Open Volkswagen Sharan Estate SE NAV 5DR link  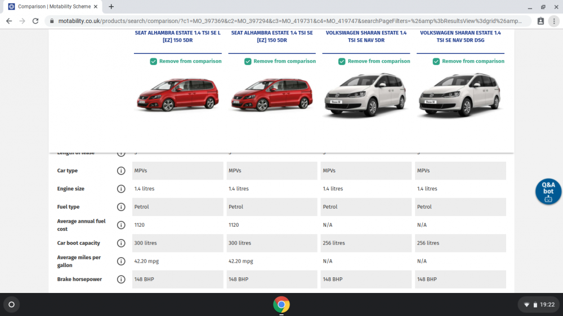click(x=367, y=36)
